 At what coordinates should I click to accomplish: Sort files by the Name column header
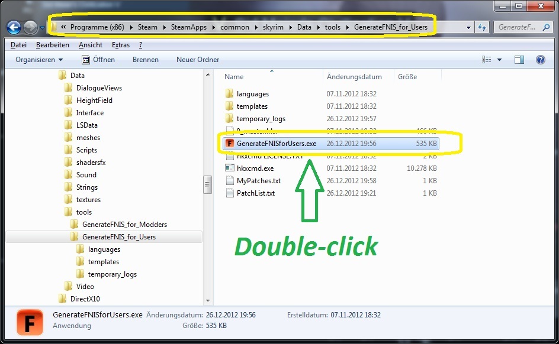[234, 76]
